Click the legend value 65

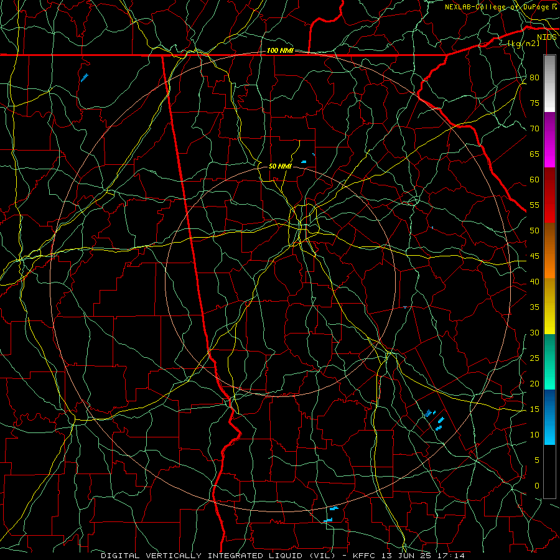click(534, 154)
